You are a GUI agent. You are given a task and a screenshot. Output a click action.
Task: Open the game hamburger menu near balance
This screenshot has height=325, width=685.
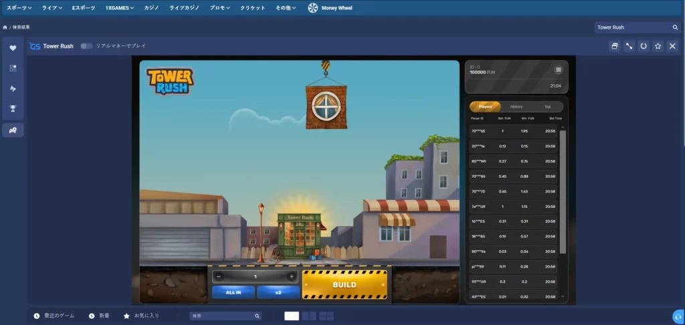559,70
